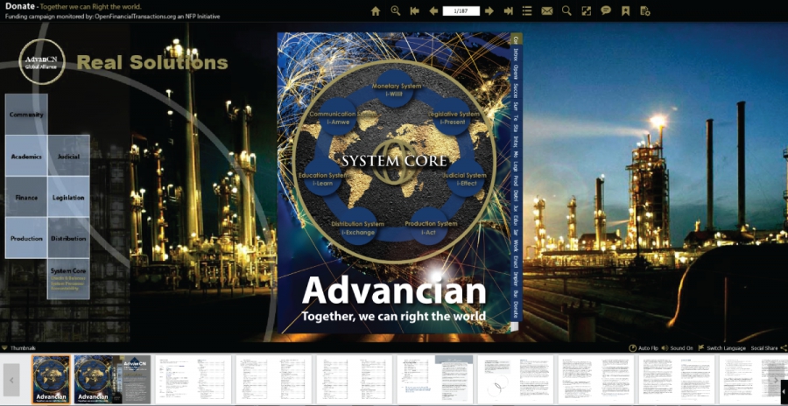788x406 pixels.
Task: Select the Donate tab on book edge
Action: click(x=516, y=309)
